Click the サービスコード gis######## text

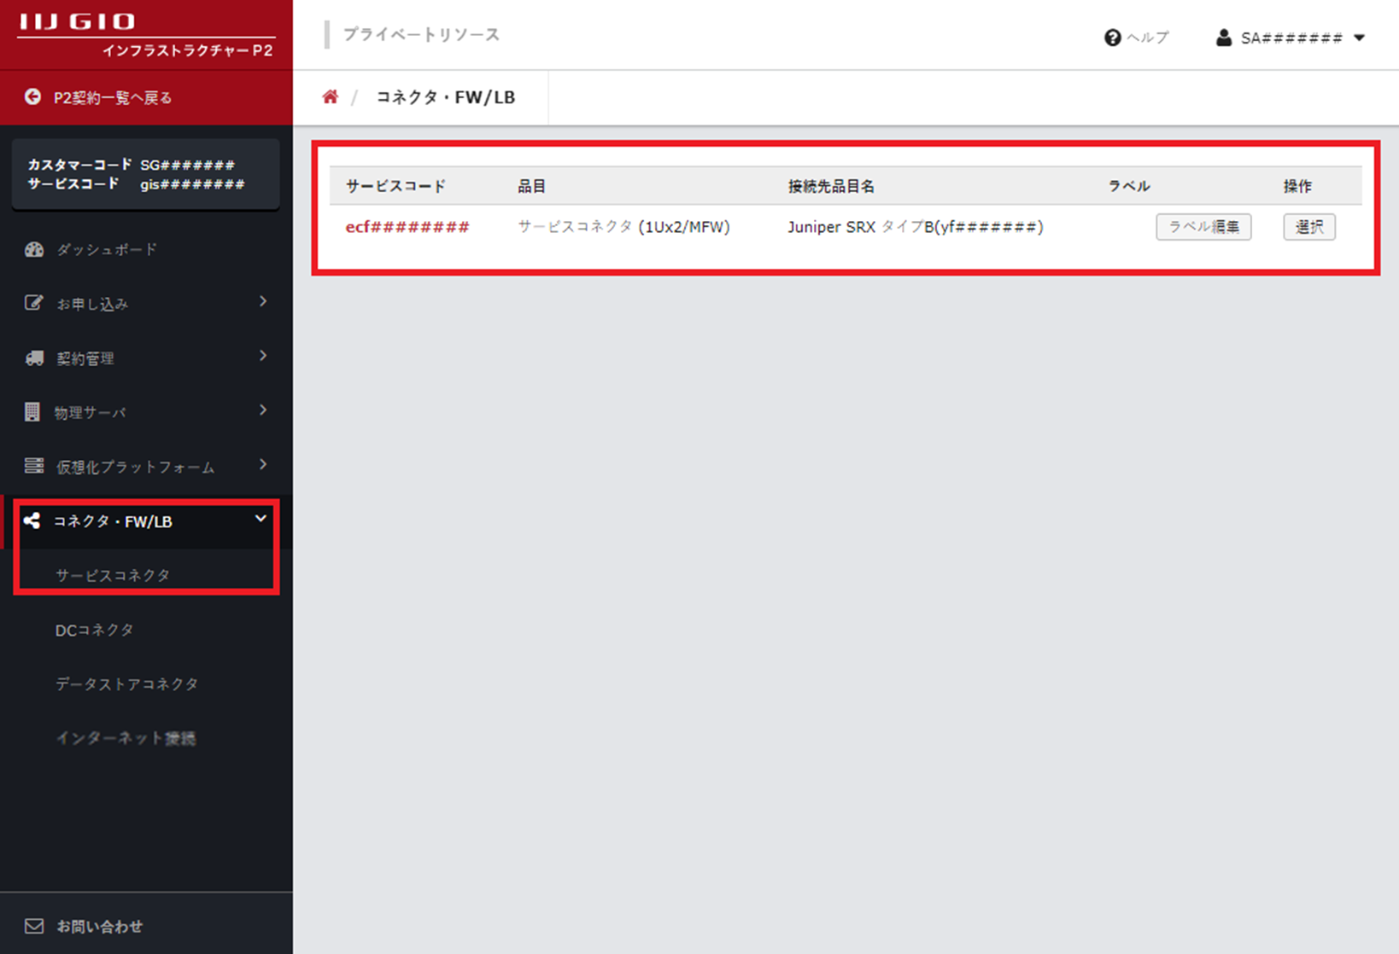(136, 183)
